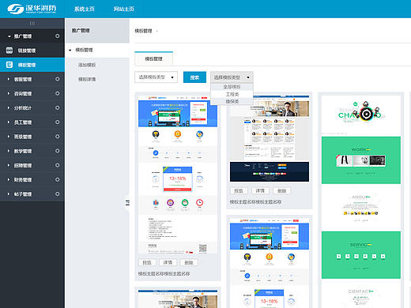The image size is (411, 308).
Task: Click the blue 搜索 button
Action: (x=194, y=77)
